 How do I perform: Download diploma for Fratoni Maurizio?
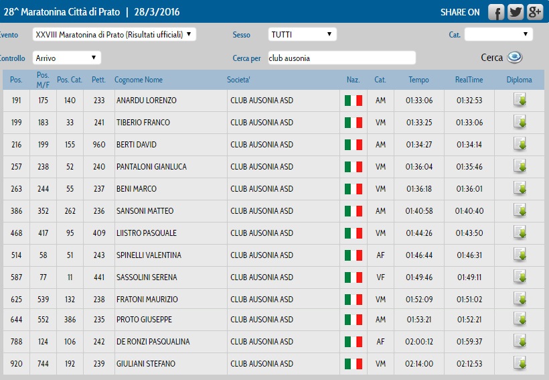coord(520,298)
